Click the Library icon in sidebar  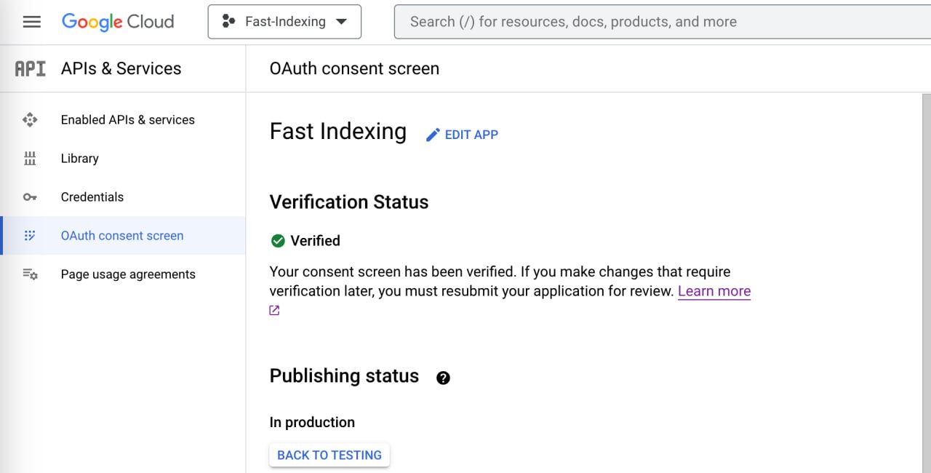[30, 159]
